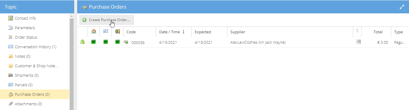
Task: Click the Shopify icon in order row
Action: coord(83,42)
